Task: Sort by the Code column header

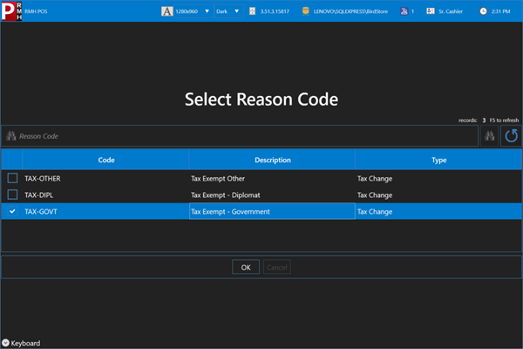Action: click(x=105, y=160)
